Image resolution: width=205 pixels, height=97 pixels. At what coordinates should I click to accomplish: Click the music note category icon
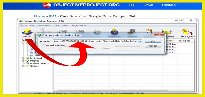point(32,50)
